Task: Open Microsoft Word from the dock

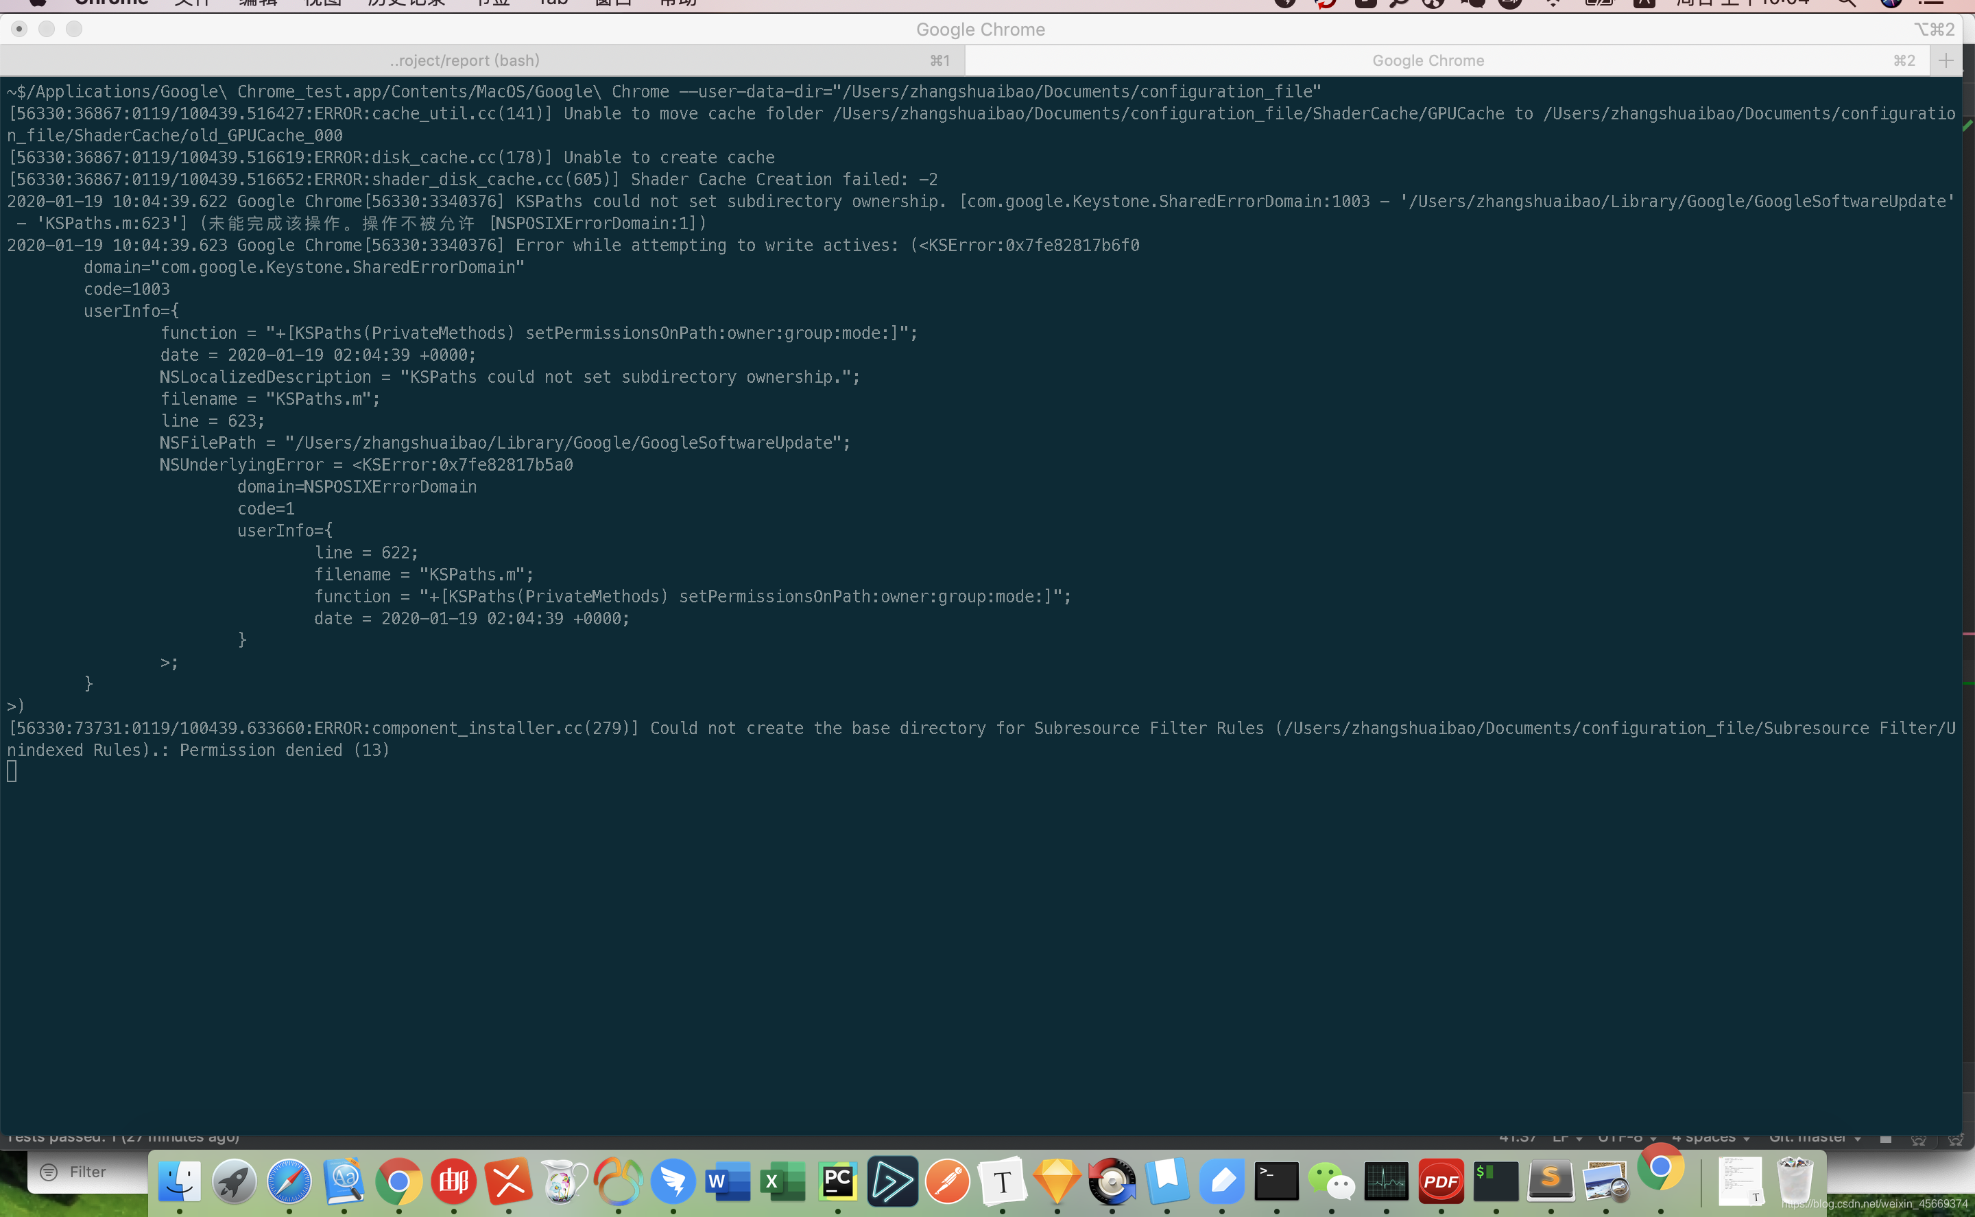Action: pyautogui.click(x=728, y=1181)
